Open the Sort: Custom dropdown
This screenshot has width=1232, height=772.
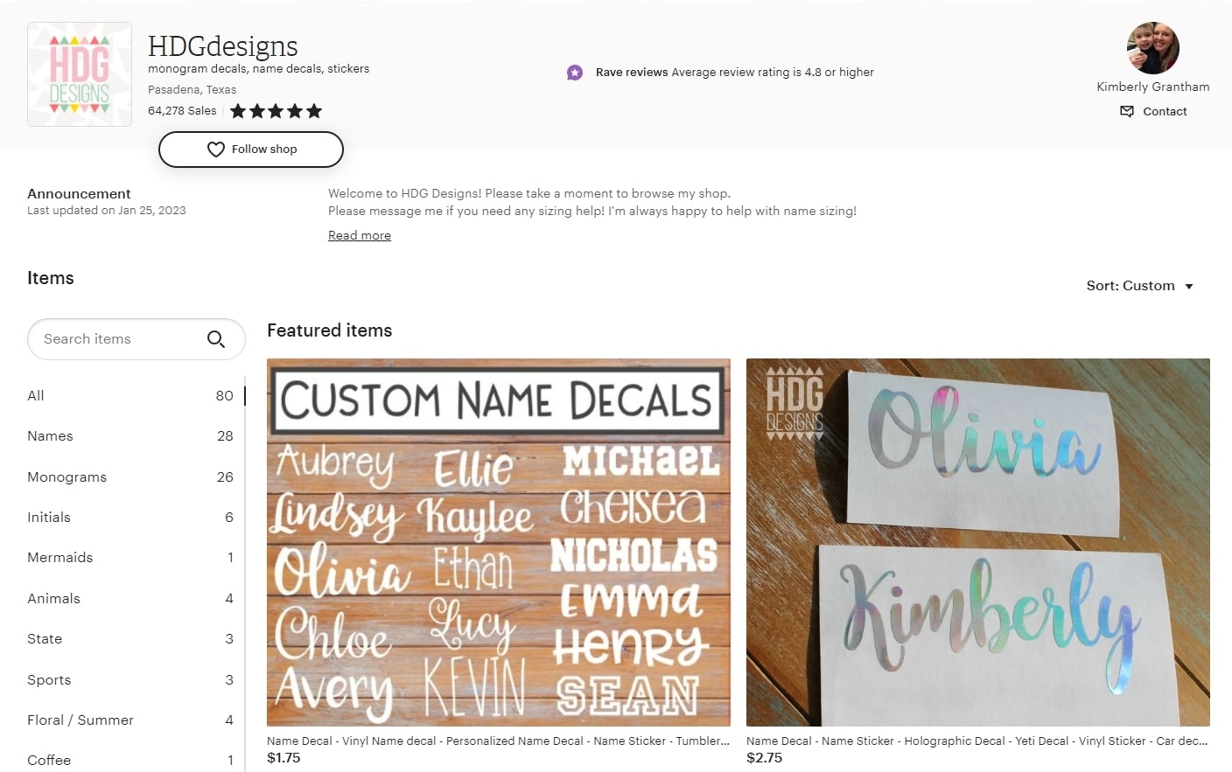click(1140, 286)
